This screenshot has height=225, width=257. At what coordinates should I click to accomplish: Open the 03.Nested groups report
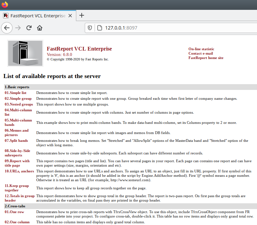[19, 104]
